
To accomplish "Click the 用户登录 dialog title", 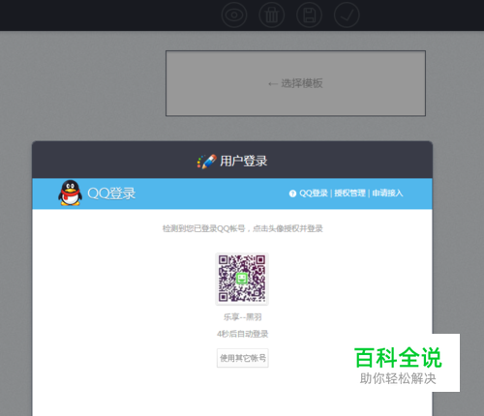I will 244,162.
